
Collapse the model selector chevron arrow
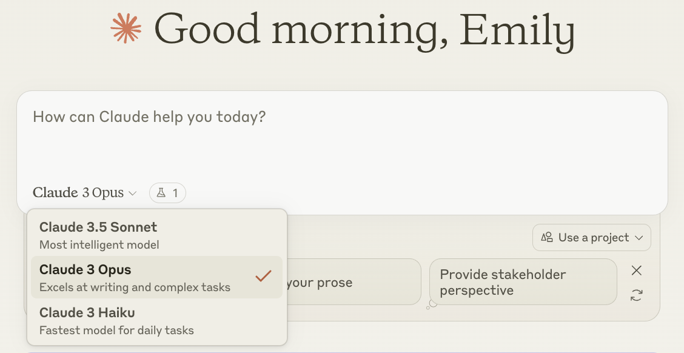133,193
